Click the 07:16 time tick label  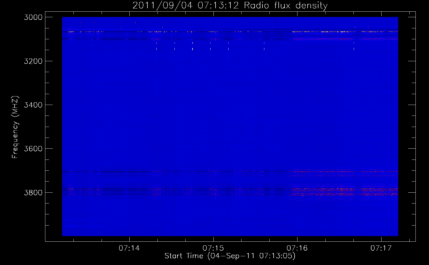(x=297, y=248)
